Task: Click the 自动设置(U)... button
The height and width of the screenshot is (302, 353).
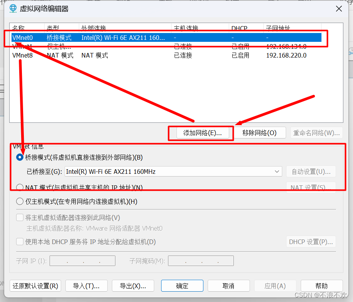Action: click(x=311, y=172)
